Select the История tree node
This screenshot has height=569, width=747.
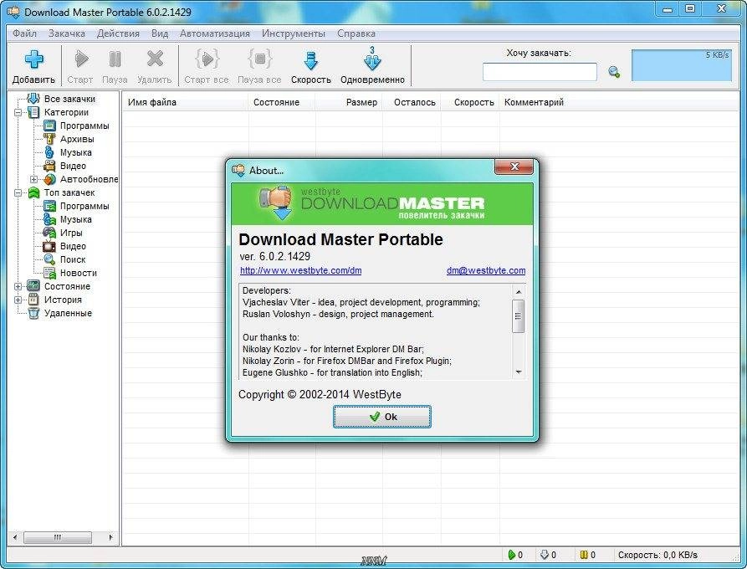[x=63, y=300]
